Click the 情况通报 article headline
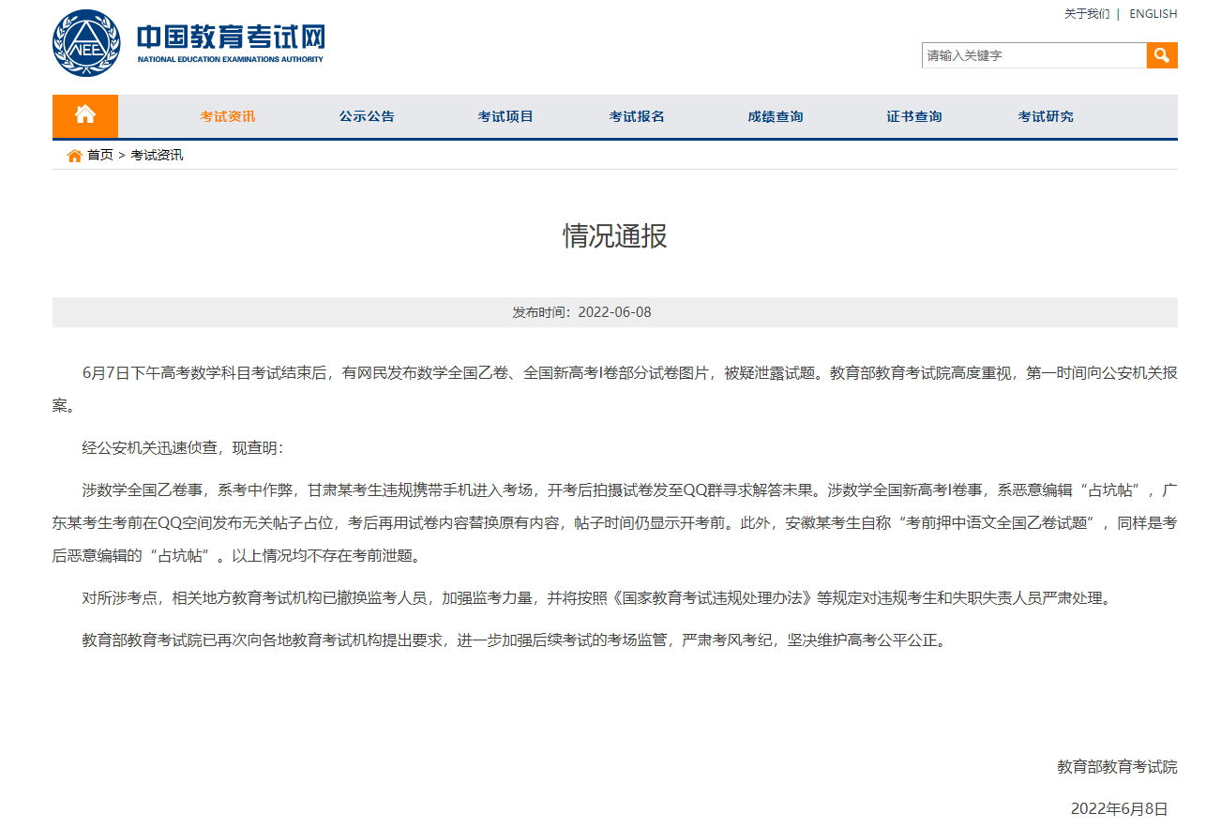This screenshot has width=1221, height=828. coord(615,235)
